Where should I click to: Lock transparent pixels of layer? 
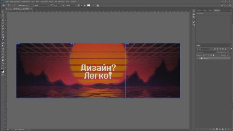[204, 55]
